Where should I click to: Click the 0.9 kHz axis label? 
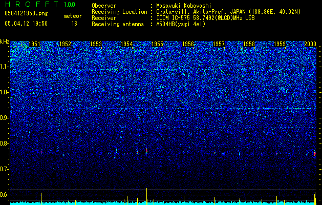pyautogui.click(x=5, y=118)
